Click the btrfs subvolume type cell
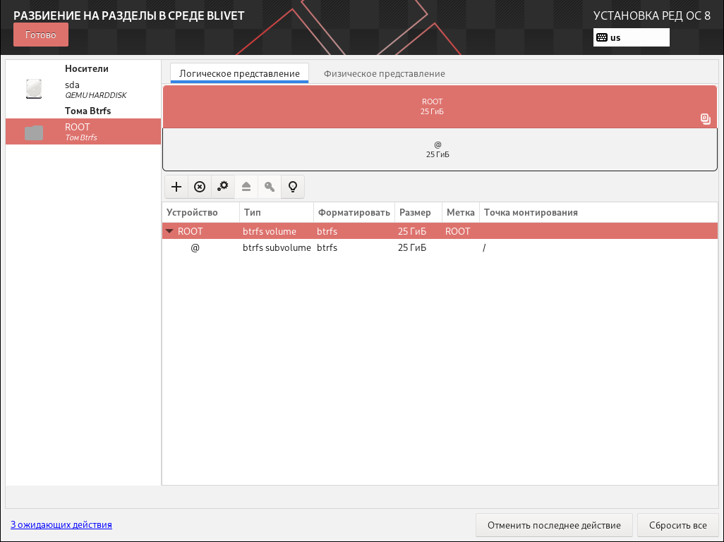 coord(277,247)
